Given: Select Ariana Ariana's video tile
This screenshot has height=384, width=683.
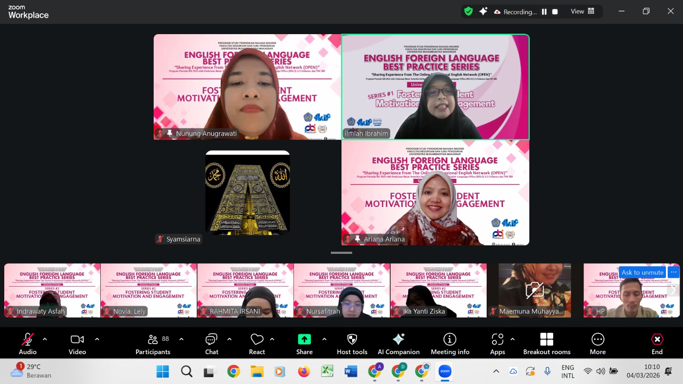Looking at the screenshot, I should (435, 193).
